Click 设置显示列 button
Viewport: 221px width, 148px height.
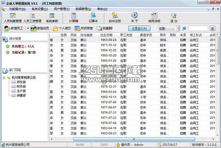pos(139,28)
